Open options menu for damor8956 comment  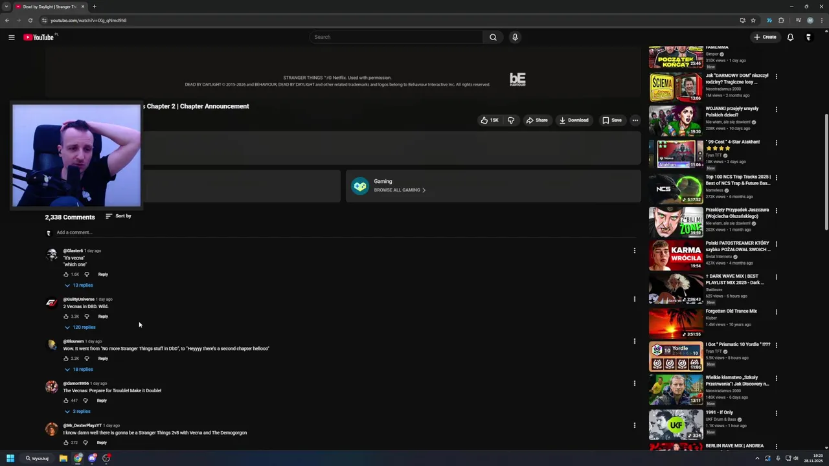pyautogui.click(x=635, y=383)
